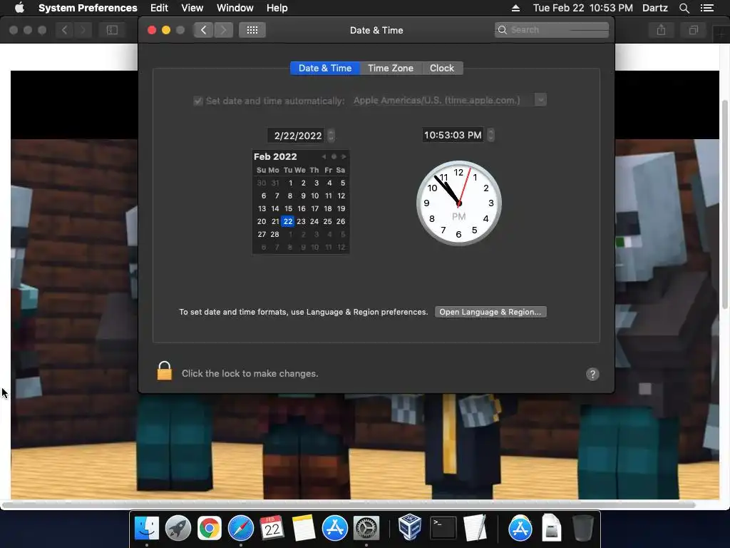Click the tabs overview icon in background window
Screen dimensions: 730x548
[694, 30]
